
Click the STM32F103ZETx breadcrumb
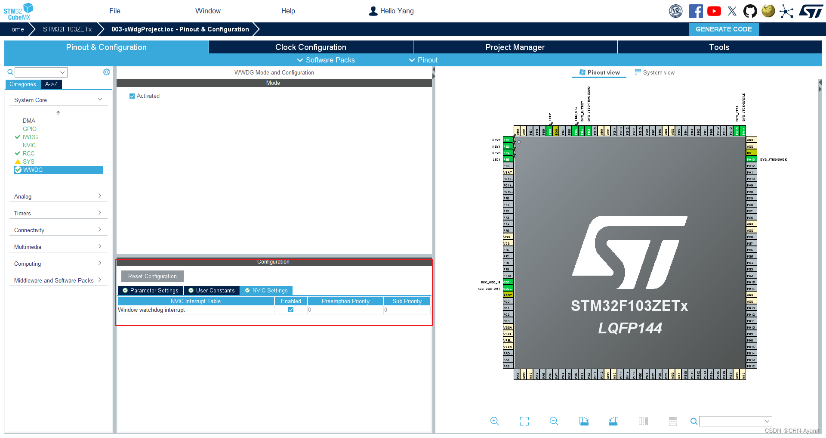pyautogui.click(x=68, y=29)
